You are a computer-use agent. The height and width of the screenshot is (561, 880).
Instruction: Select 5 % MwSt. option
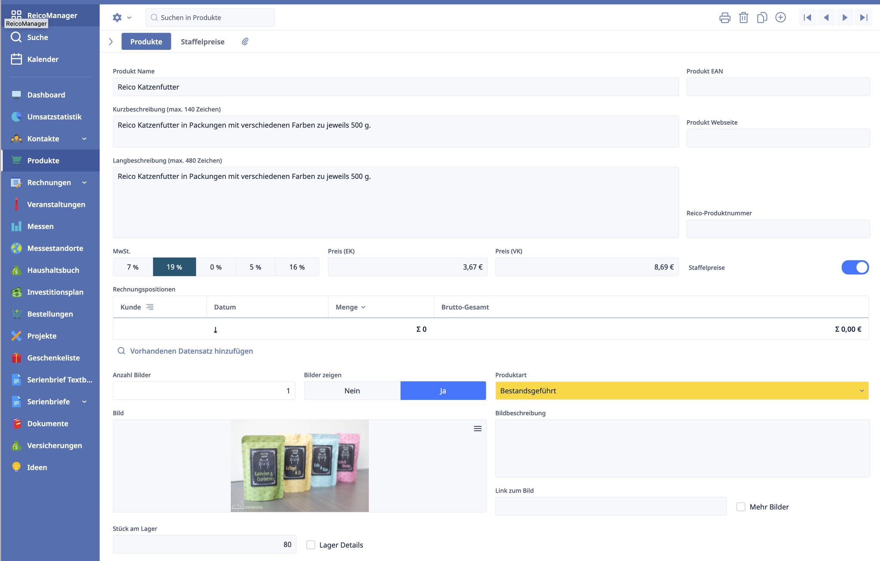pyautogui.click(x=255, y=267)
